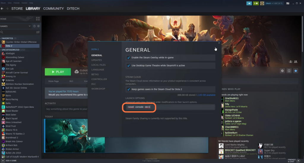Open the Games filter dropdown
Image resolution: width=304 pixels, height=163 pixels.
coord(29,26)
